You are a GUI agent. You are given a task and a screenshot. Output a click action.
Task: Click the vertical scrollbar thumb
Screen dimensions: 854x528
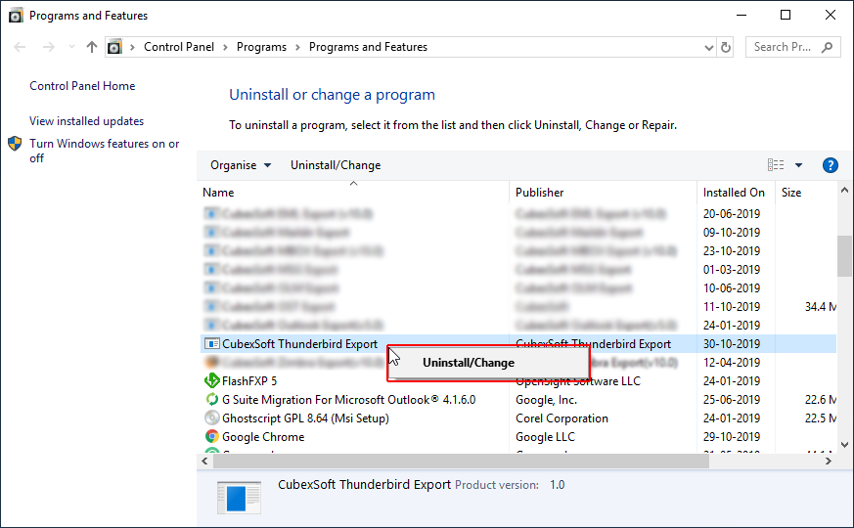click(844, 256)
